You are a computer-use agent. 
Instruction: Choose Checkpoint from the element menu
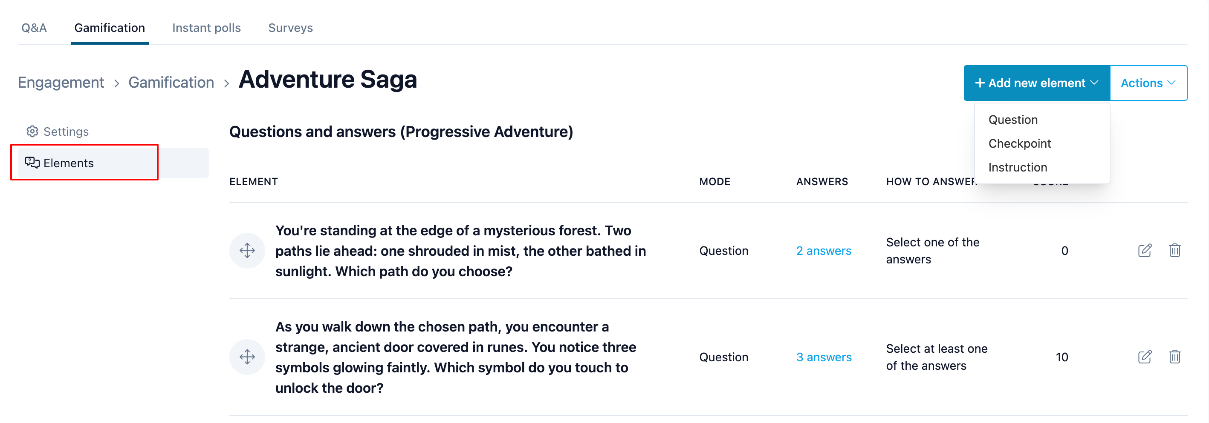1019,144
